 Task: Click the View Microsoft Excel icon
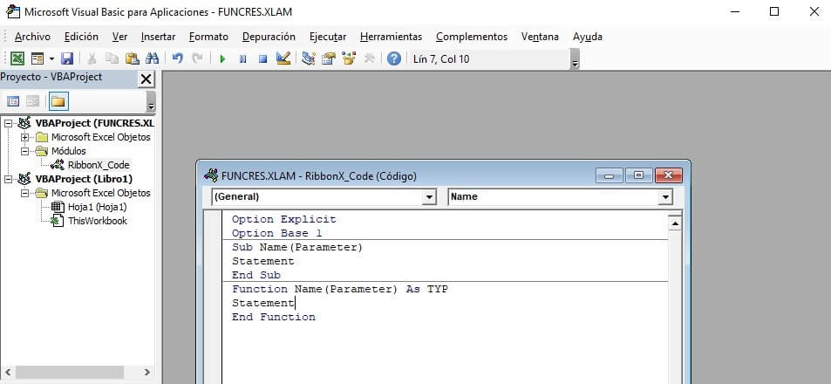coord(17,58)
